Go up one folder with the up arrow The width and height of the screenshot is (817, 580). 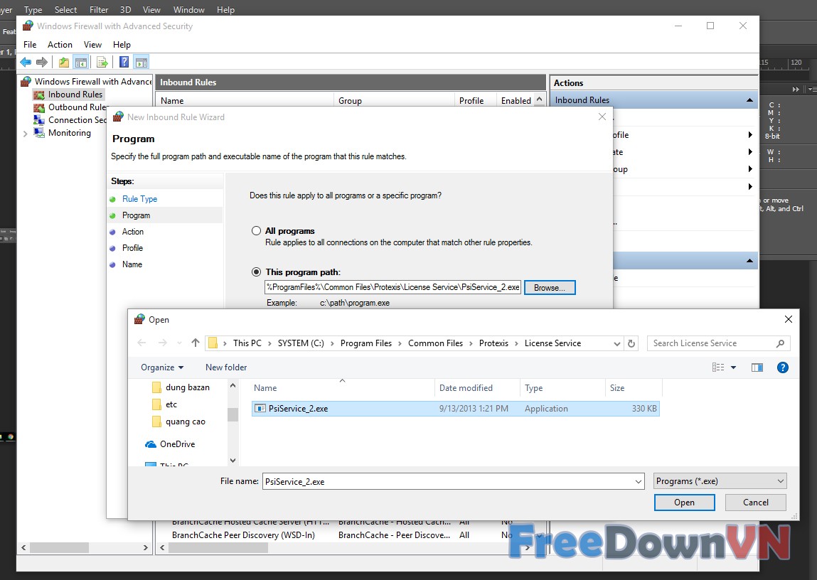[196, 343]
